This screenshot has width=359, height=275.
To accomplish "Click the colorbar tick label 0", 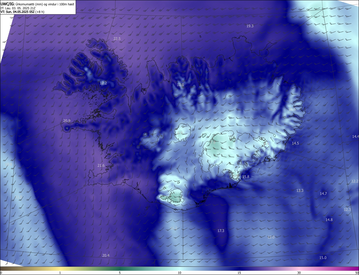I will click(1, 273).
